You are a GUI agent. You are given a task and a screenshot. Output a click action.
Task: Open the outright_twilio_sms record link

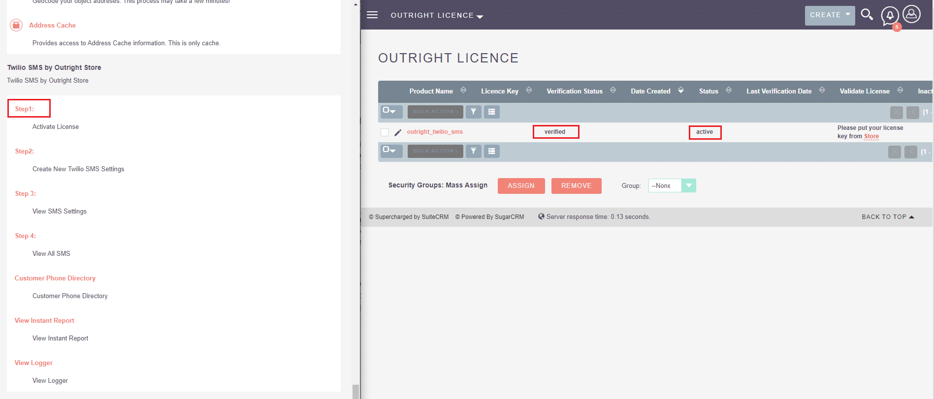[x=435, y=132]
